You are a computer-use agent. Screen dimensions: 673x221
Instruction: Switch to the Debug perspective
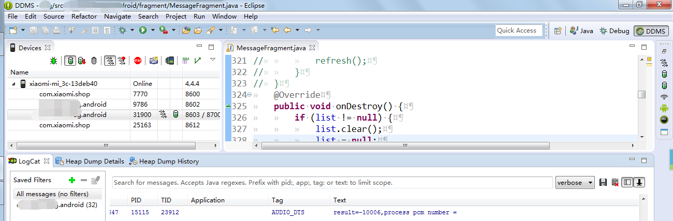pyautogui.click(x=614, y=31)
